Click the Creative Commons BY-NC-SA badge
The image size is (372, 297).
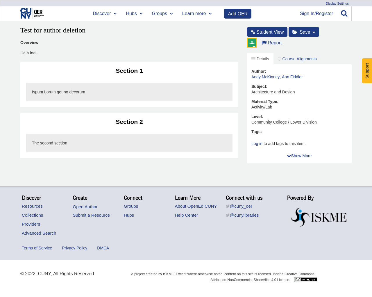(x=305, y=280)
